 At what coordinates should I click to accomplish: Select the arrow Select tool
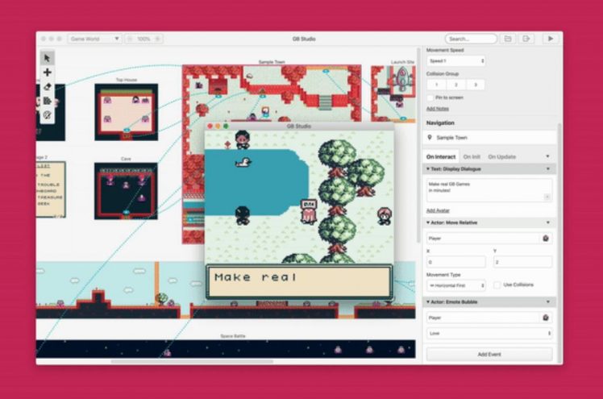(48, 57)
